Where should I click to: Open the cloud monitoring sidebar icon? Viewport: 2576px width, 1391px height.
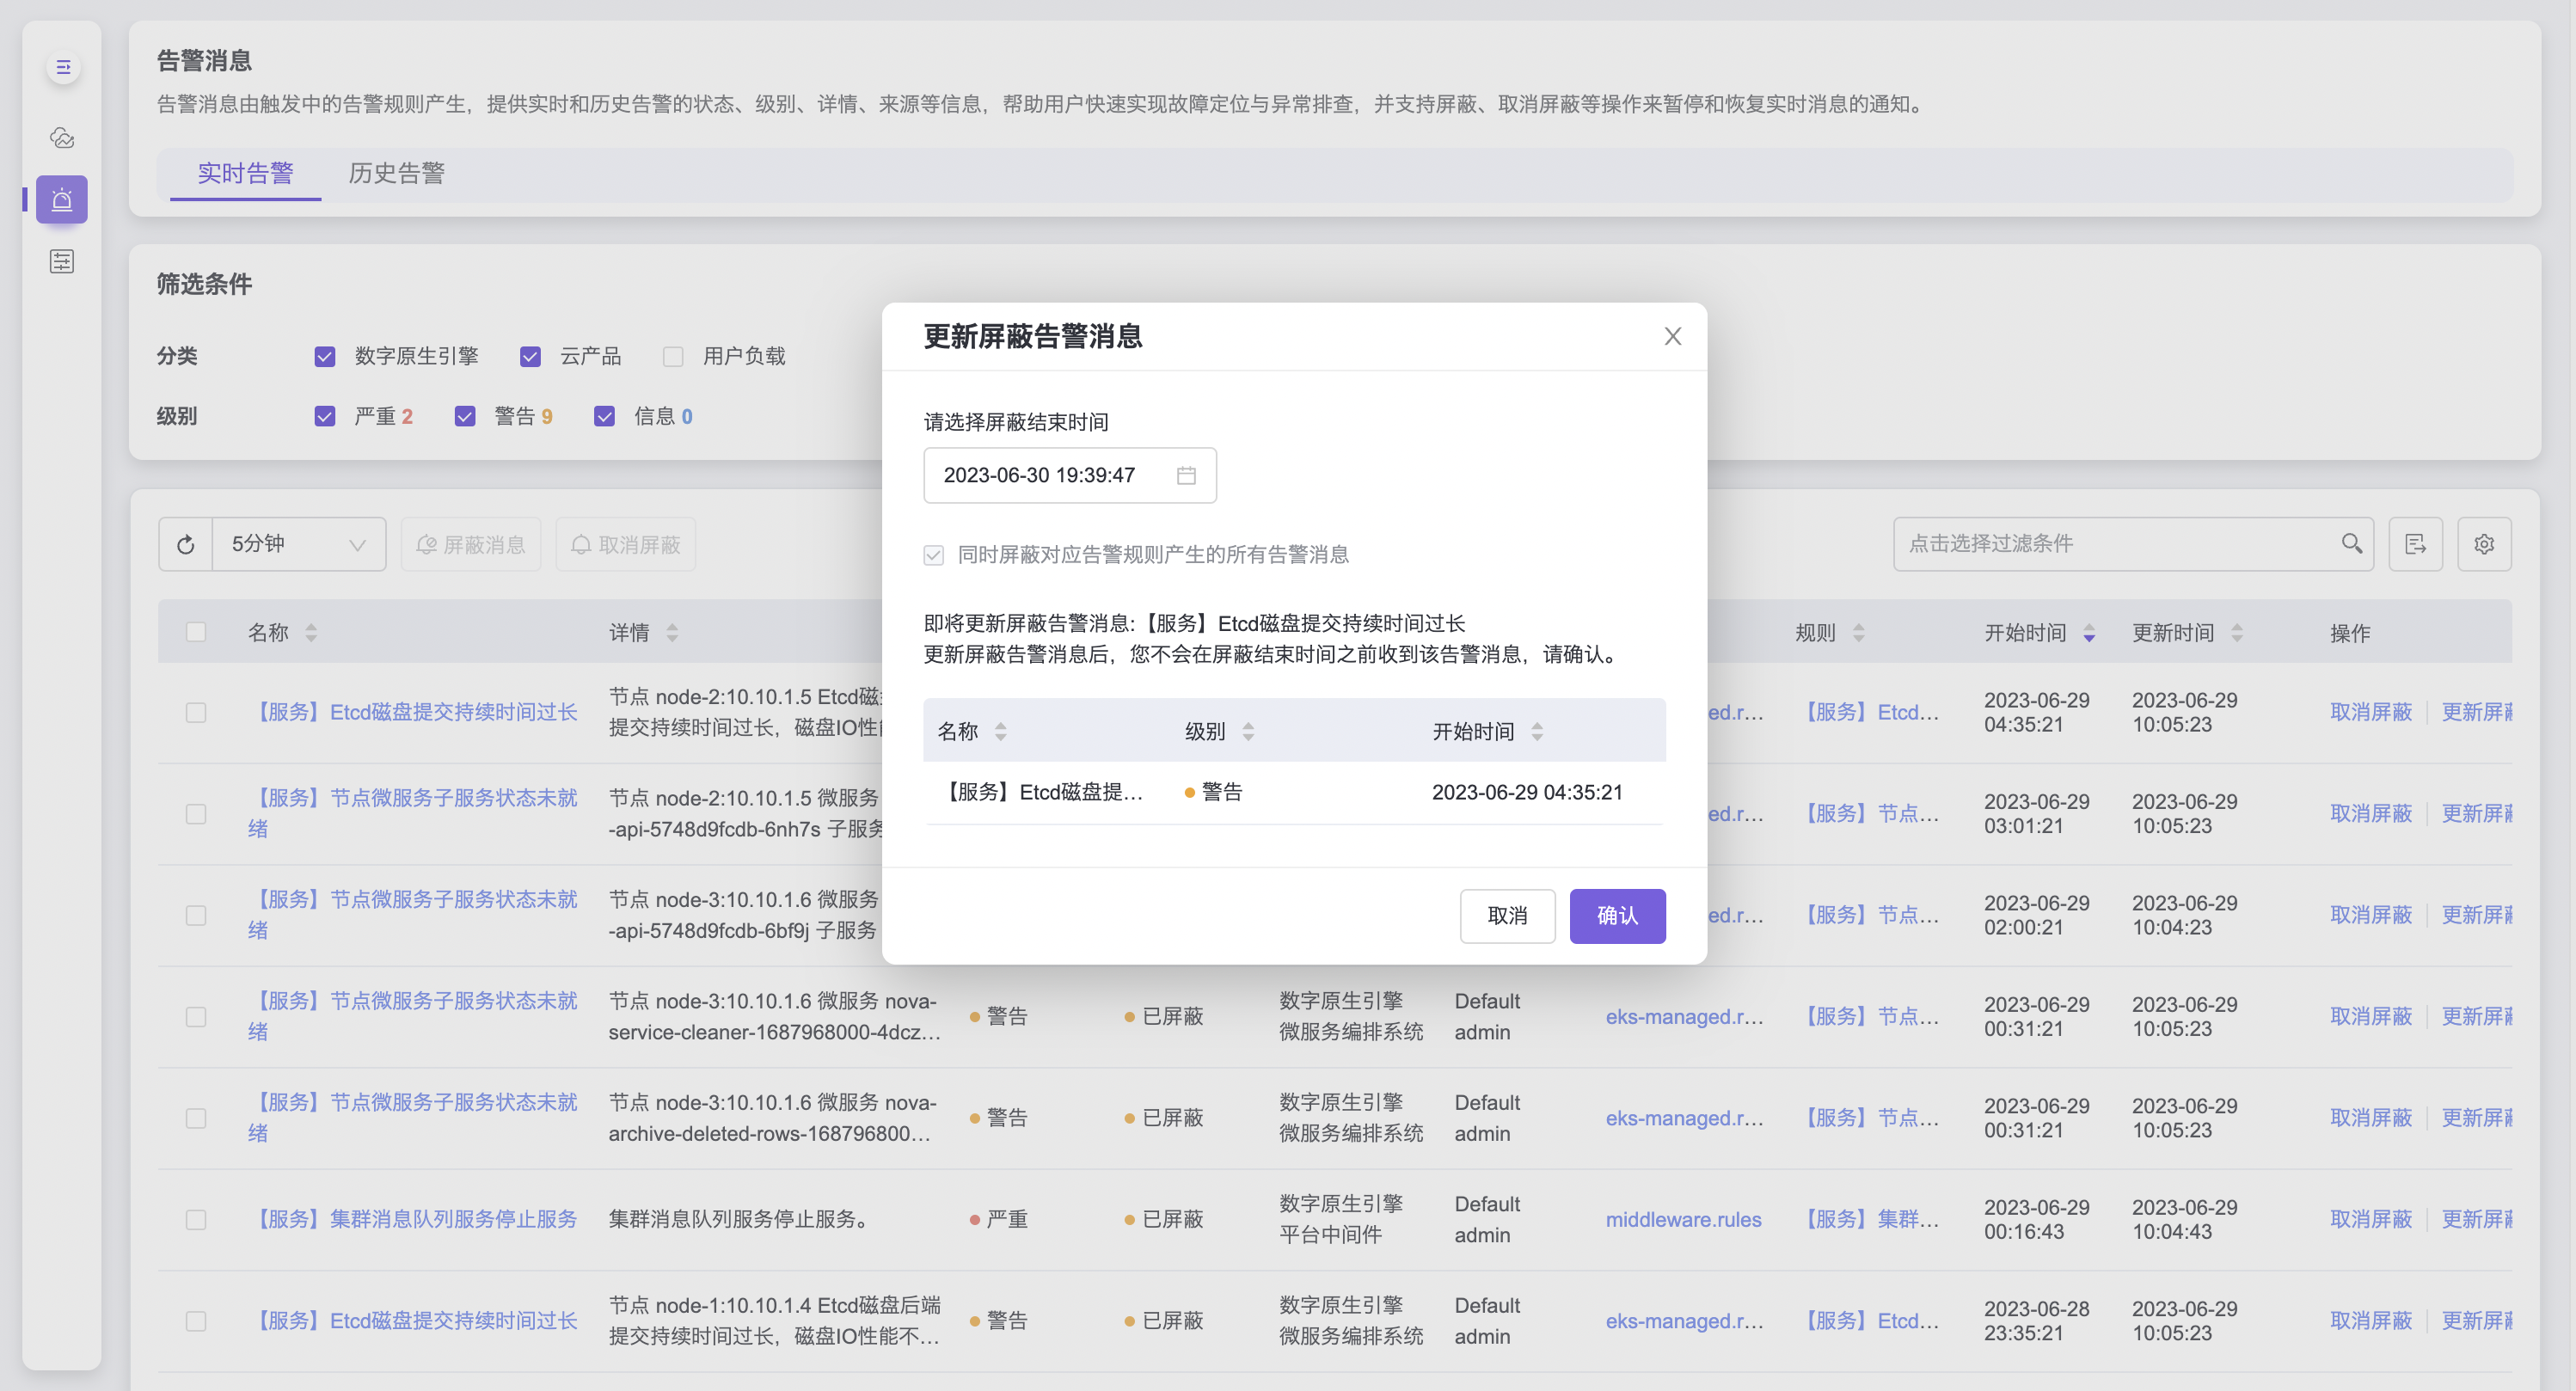coord(62,138)
